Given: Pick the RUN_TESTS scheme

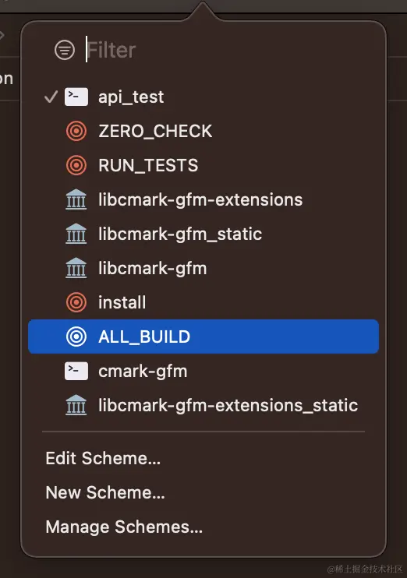Looking at the screenshot, I should click(x=203, y=165).
